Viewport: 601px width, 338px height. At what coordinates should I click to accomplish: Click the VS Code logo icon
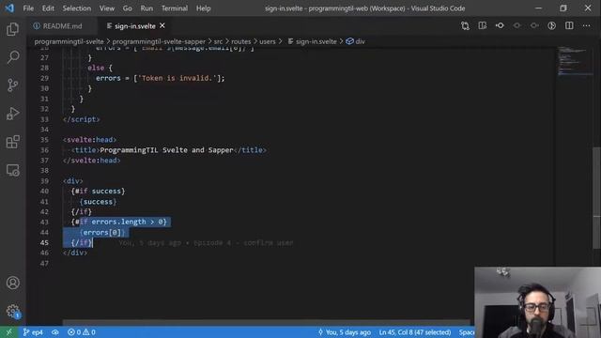[x=9, y=8]
